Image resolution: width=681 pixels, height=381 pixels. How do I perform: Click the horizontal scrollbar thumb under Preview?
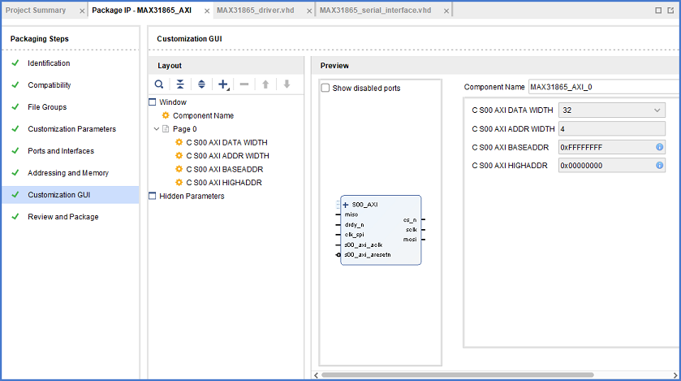(457, 375)
